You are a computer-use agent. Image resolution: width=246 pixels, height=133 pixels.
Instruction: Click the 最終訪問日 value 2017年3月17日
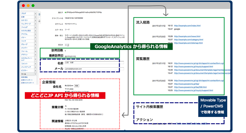coord(70,56)
